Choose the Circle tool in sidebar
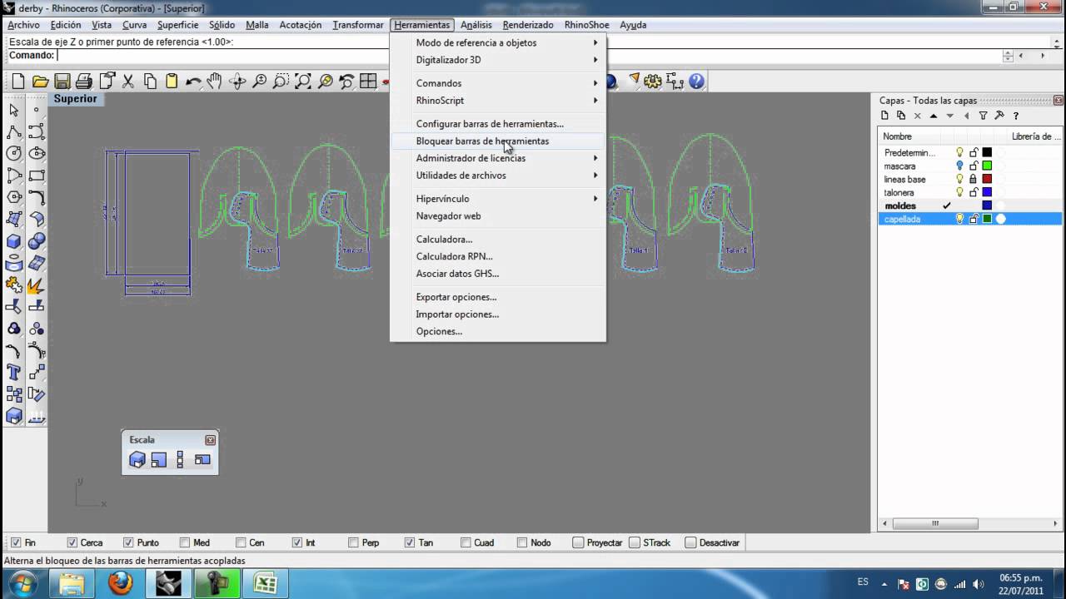Image resolution: width=1066 pixels, height=599 pixels. click(14, 153)
